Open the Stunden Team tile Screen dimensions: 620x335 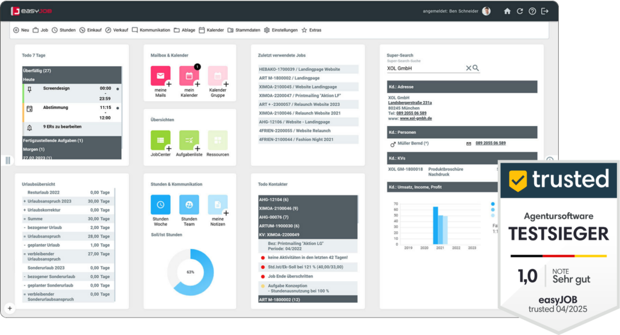pyautogui.click(x=189, y=204)
